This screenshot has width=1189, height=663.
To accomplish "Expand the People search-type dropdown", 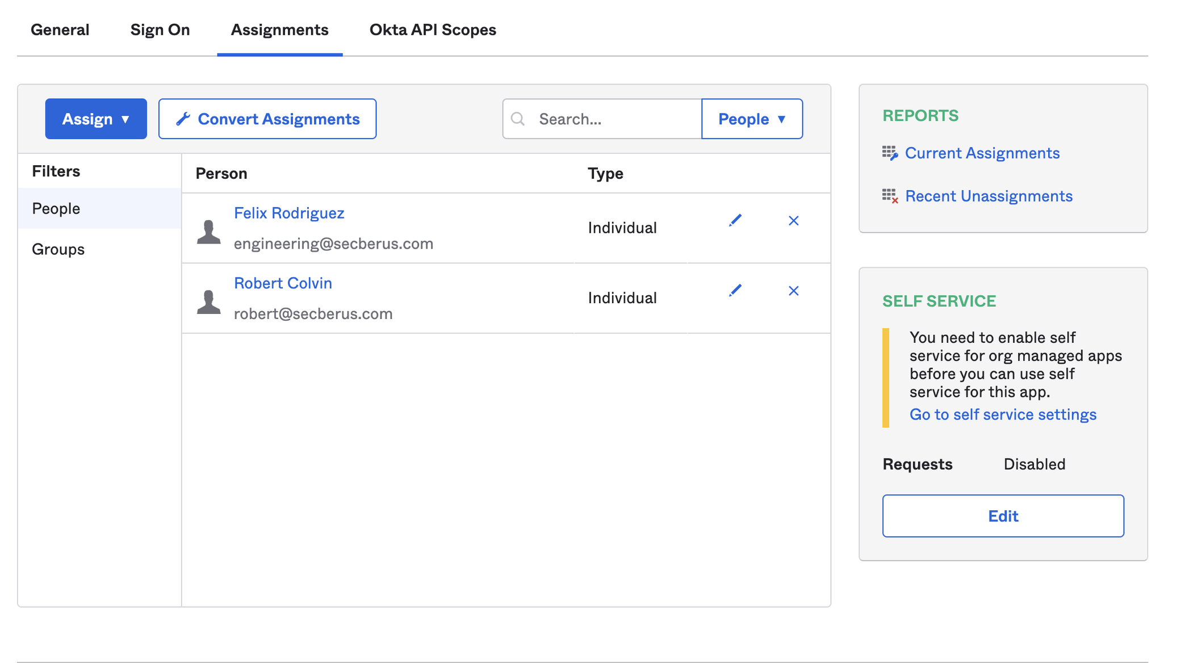I will tap(752, 119).
